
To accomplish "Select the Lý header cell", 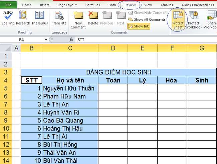I will point(143,80).
